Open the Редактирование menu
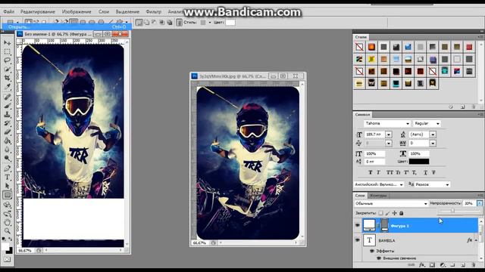 [38, 12]
